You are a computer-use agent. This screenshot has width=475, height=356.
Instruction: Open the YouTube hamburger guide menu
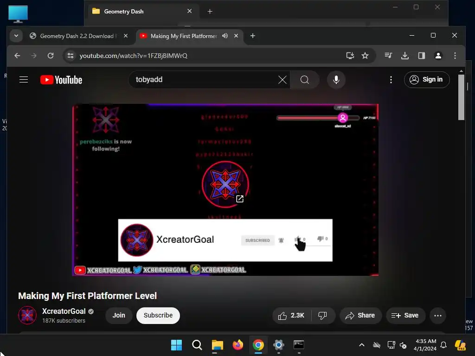pyautogui.click(x=24, y=80)
